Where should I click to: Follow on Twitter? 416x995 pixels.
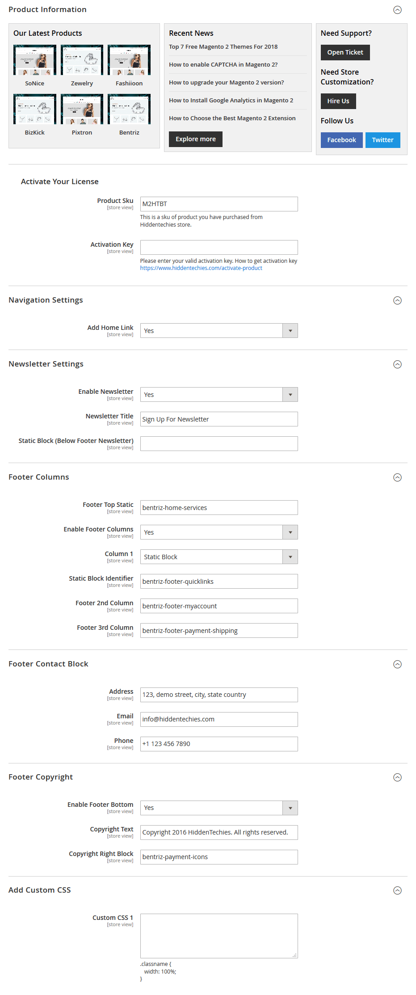(x=382, y=140)
